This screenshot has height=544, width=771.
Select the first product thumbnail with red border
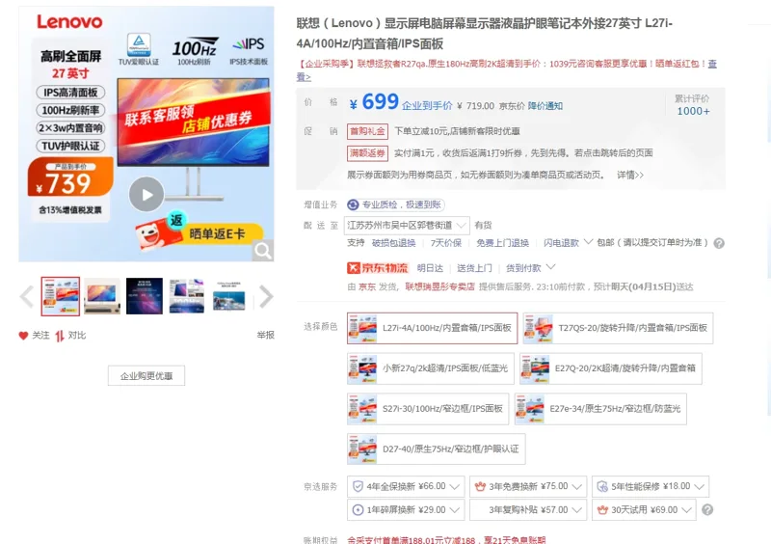[x=61, y=296]
